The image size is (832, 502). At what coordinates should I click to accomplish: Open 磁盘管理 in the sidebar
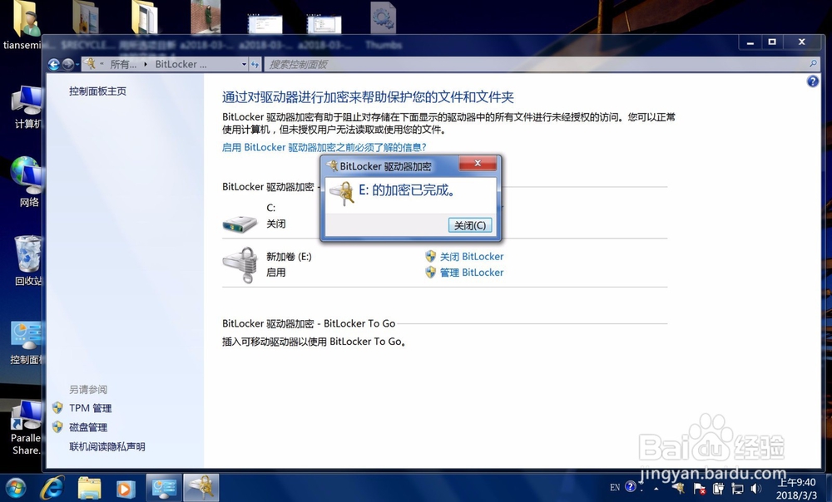pyautogui.click(x=88, y=427)
